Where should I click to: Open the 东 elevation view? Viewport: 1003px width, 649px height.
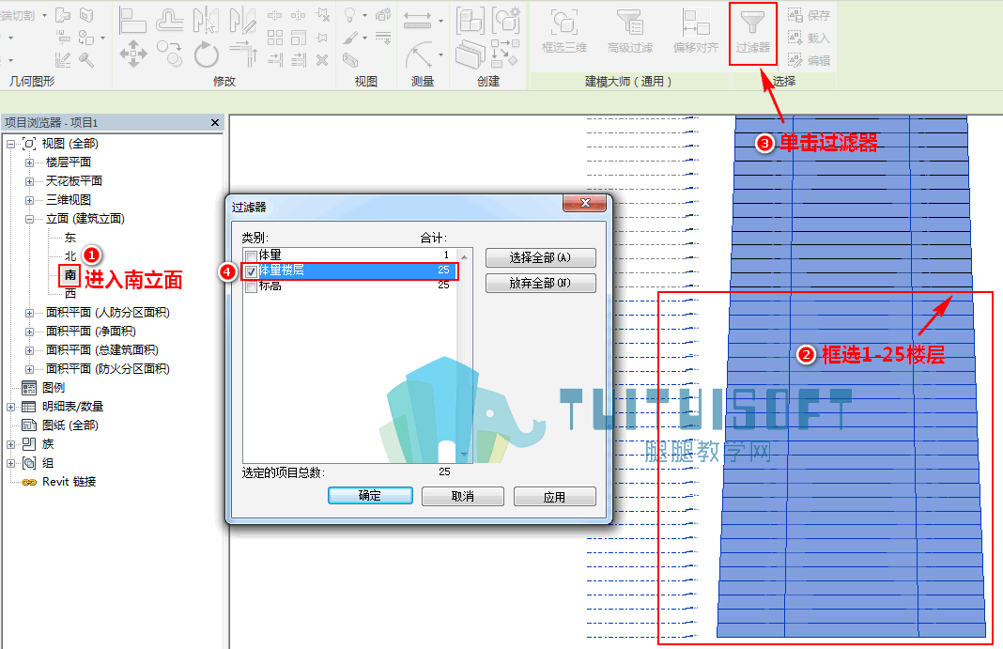pos(70,238)
